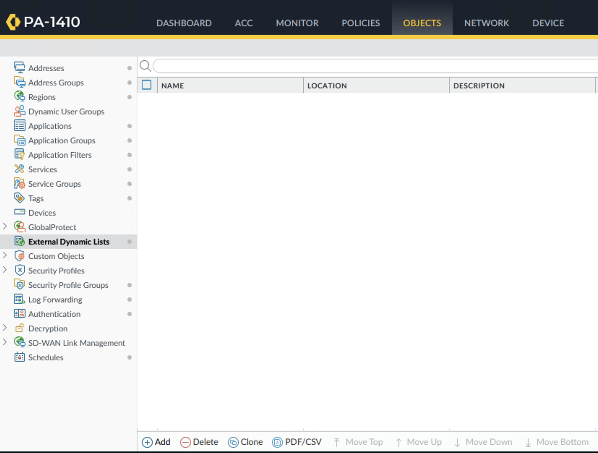Click the Addresses icon in sidebar
The width and height of the screenshot is (598, 453).
(19, 68)
